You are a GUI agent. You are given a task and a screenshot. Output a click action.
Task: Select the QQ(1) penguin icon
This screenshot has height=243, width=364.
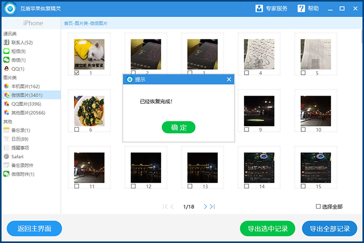point(6,69)
